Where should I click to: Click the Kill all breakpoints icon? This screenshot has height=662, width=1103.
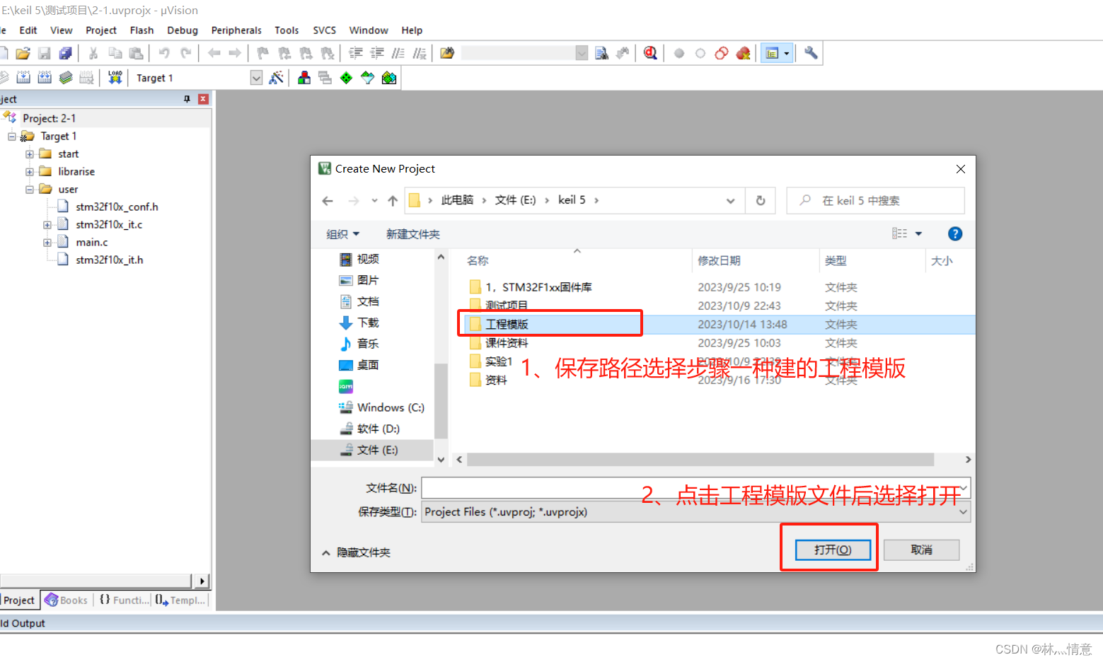point(743,53)
